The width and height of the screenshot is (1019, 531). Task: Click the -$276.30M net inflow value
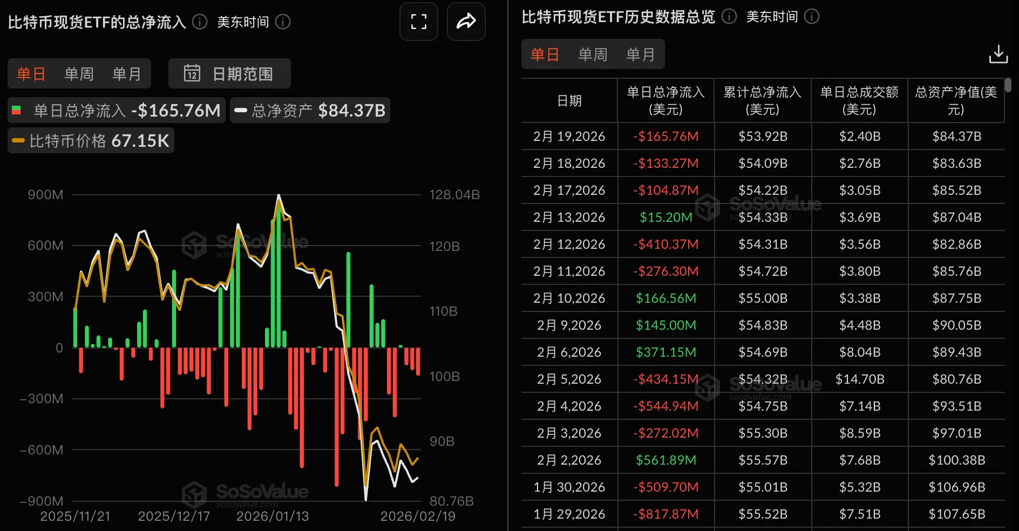tap(666, 271)
